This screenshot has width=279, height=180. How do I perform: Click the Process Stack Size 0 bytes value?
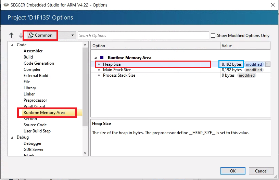click(x=228, y=75)
